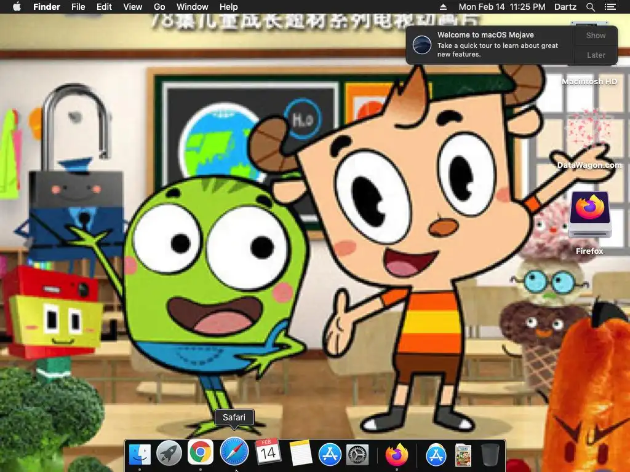Open the Trash in the Dock
The width and height of the screenshot is (630, 472).
490,455
